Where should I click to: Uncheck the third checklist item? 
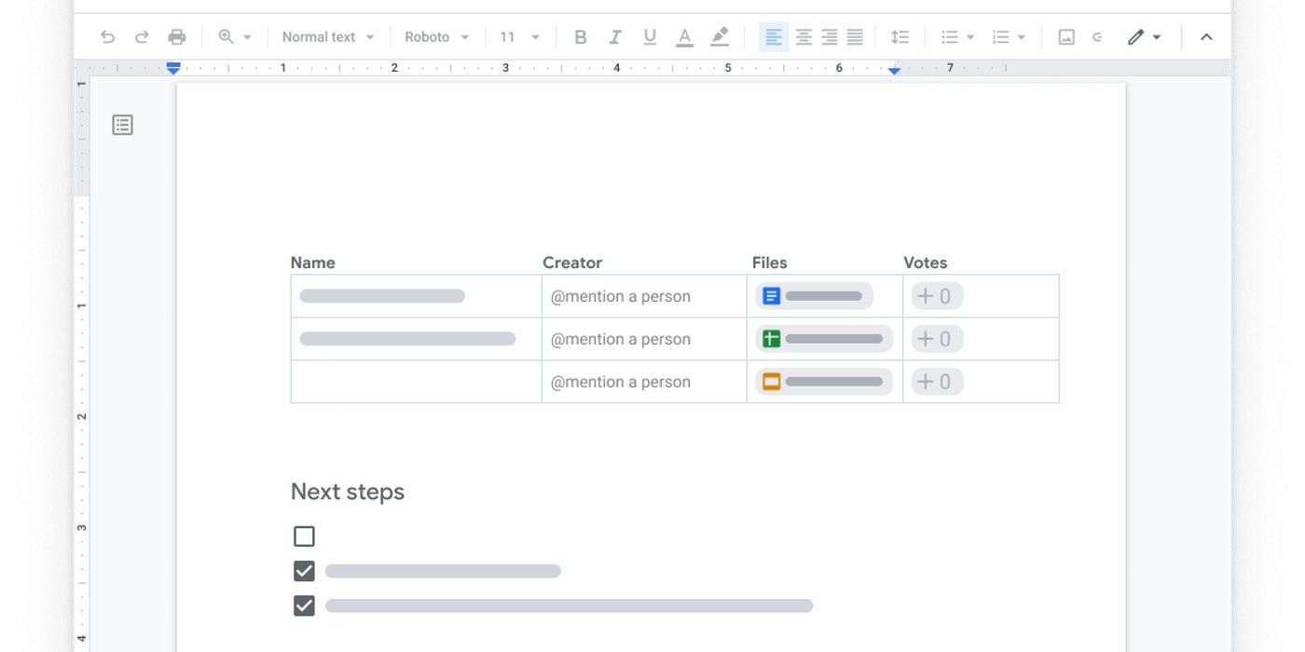click(304, 606)
